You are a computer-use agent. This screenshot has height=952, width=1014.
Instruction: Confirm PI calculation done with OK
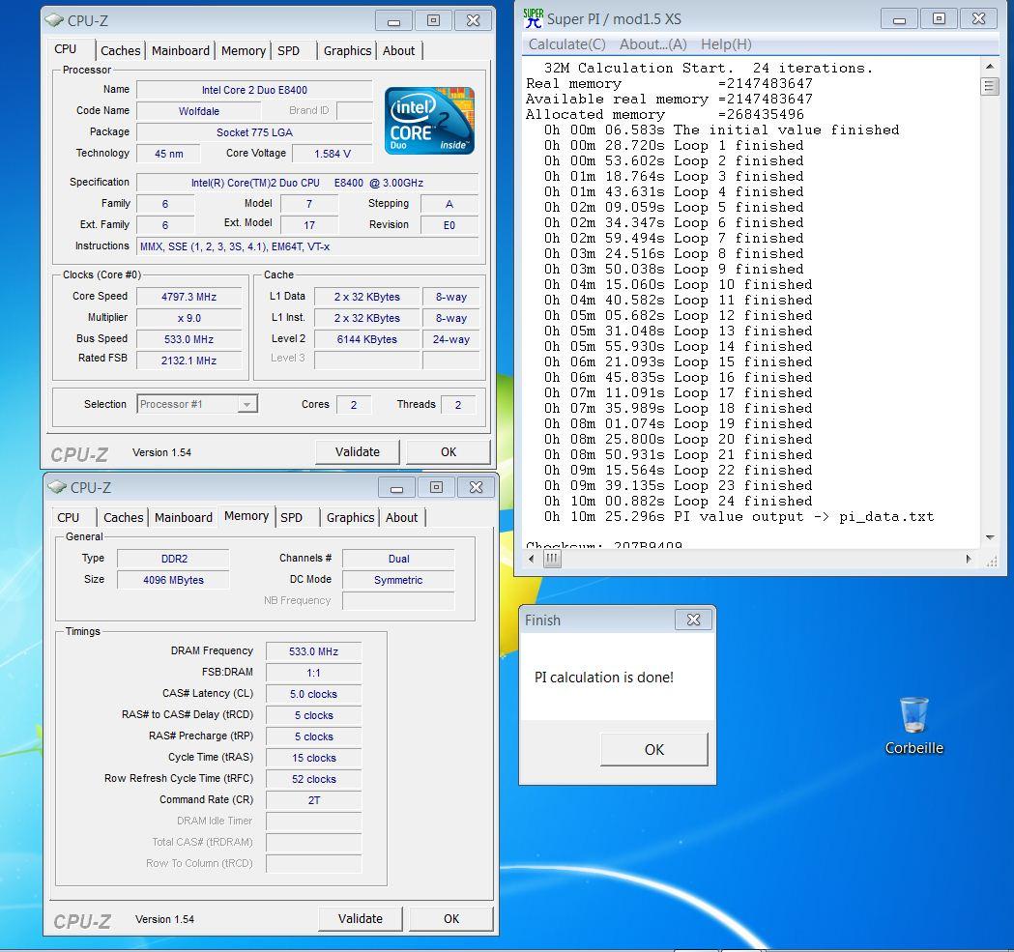653,750
